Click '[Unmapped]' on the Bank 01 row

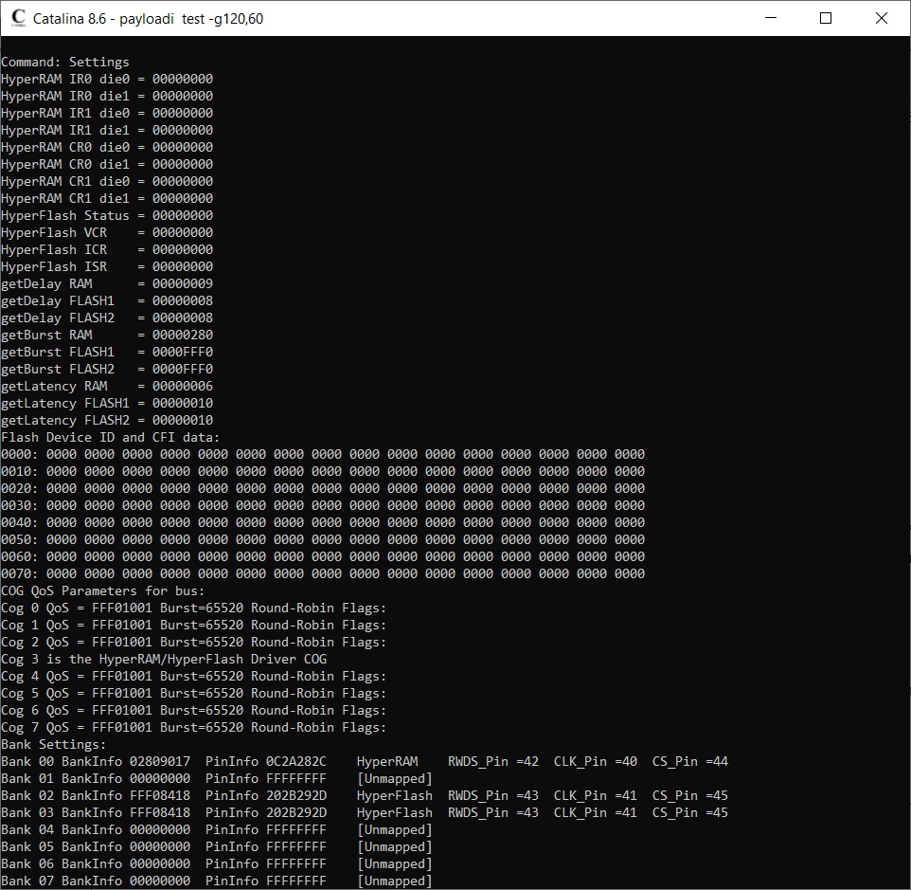click(395, 778)
